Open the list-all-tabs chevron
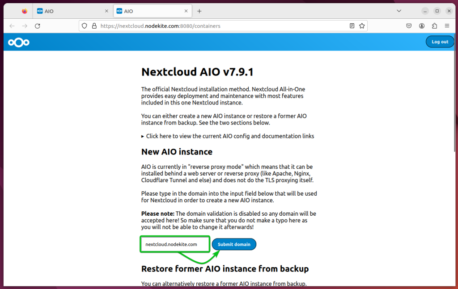The width and height of the screenshot is (458, 289). pos(399,11)
